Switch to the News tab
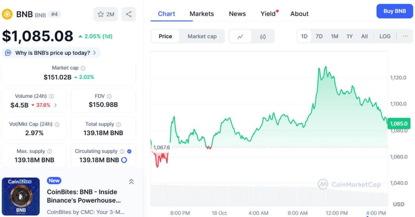This screenshot has height=217, width=415. pyautogui.click(x=237, y=14)
